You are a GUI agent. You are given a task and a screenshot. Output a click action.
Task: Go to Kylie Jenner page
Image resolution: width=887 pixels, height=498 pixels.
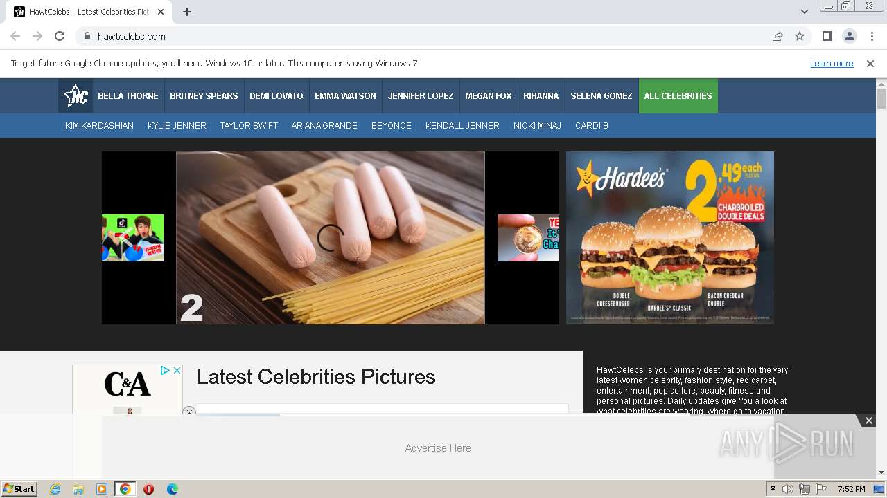click(177, 126)
